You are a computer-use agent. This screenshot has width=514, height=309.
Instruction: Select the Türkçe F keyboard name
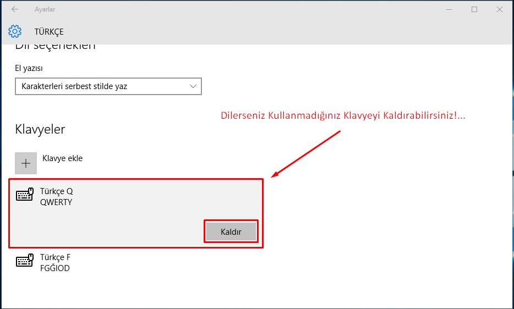point(55,257)
